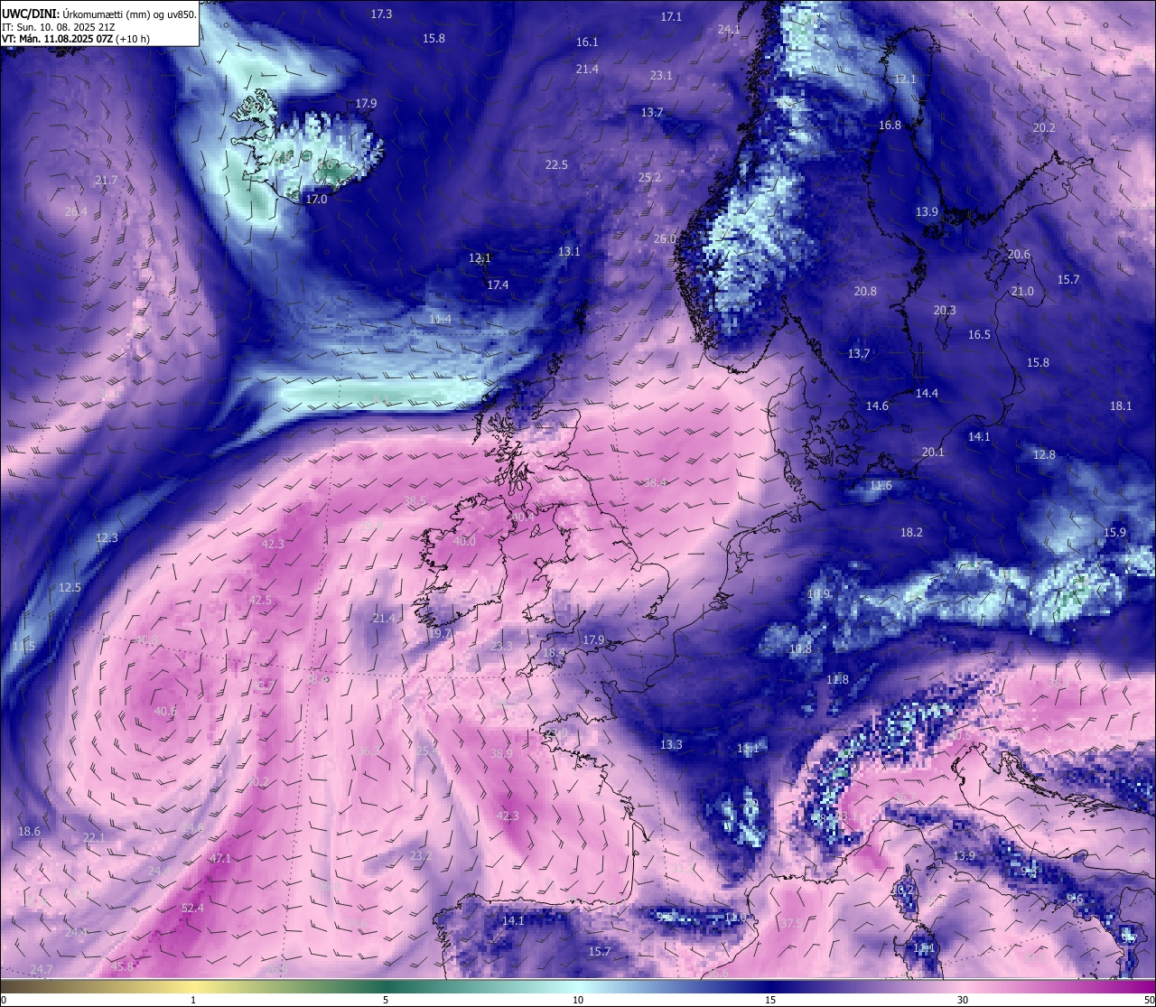Click the 18.6 value in the southwest
Screen dimensions: 1156x1007
coord(29,831)
